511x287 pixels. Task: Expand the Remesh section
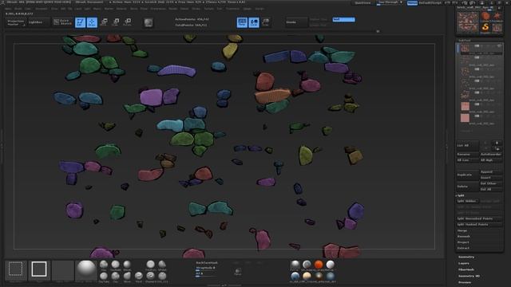coord(464,237)
